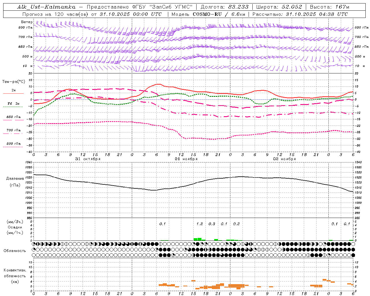Click the Долгота: 83.233 value
This screenshot has width=370, height=296.
(225, 7)
